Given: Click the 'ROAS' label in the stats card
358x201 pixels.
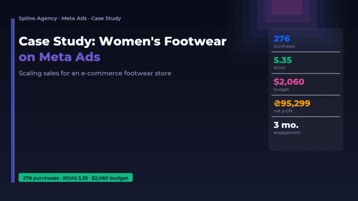Looking at the screenshot, I should coord(280,67).
